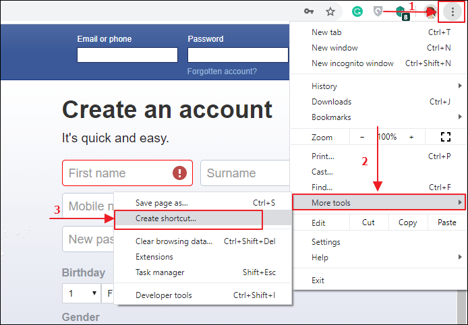This screenshot has height=325, width=468.
Task: Choose Find... menu item
Action: click(x=378, y=187)
